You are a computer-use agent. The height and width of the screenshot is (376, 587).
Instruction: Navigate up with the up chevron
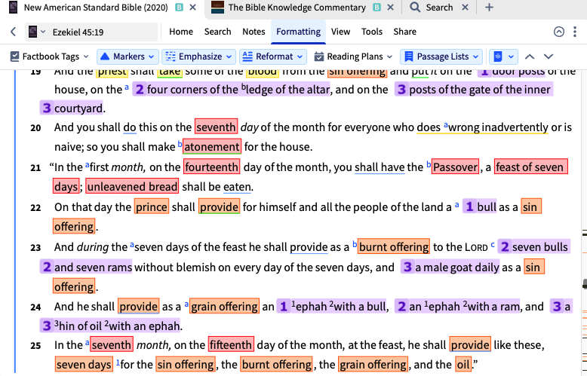point(530,57)
